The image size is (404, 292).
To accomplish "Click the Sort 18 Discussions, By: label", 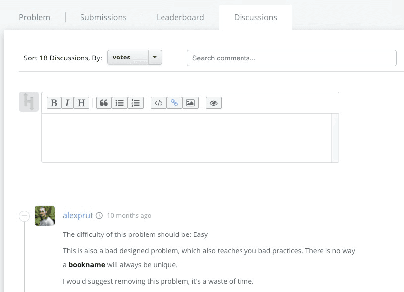I will point(63,58).
